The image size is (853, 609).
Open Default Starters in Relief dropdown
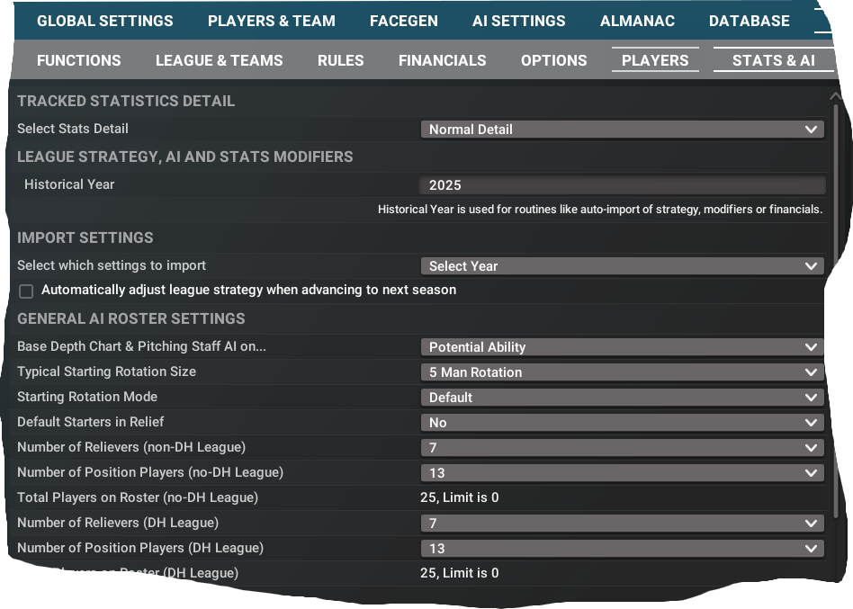tap(622, 423)
